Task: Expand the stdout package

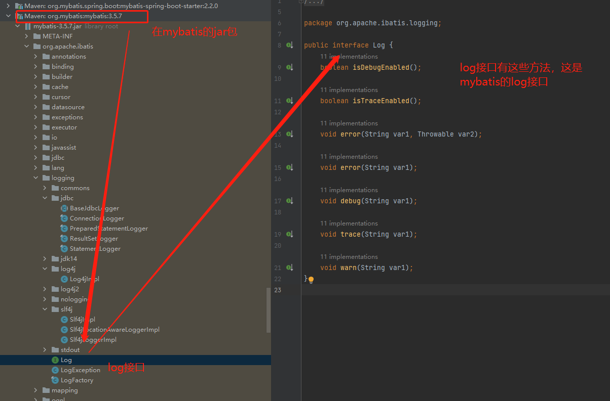Action: click(45, 350)
